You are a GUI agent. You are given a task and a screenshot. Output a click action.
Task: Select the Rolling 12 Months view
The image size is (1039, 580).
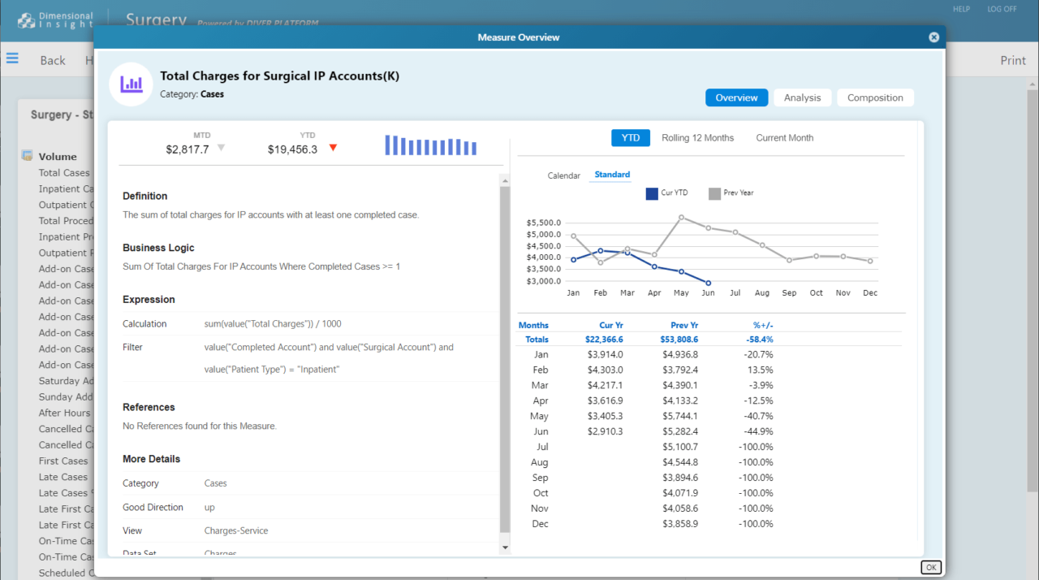[697, 138]
